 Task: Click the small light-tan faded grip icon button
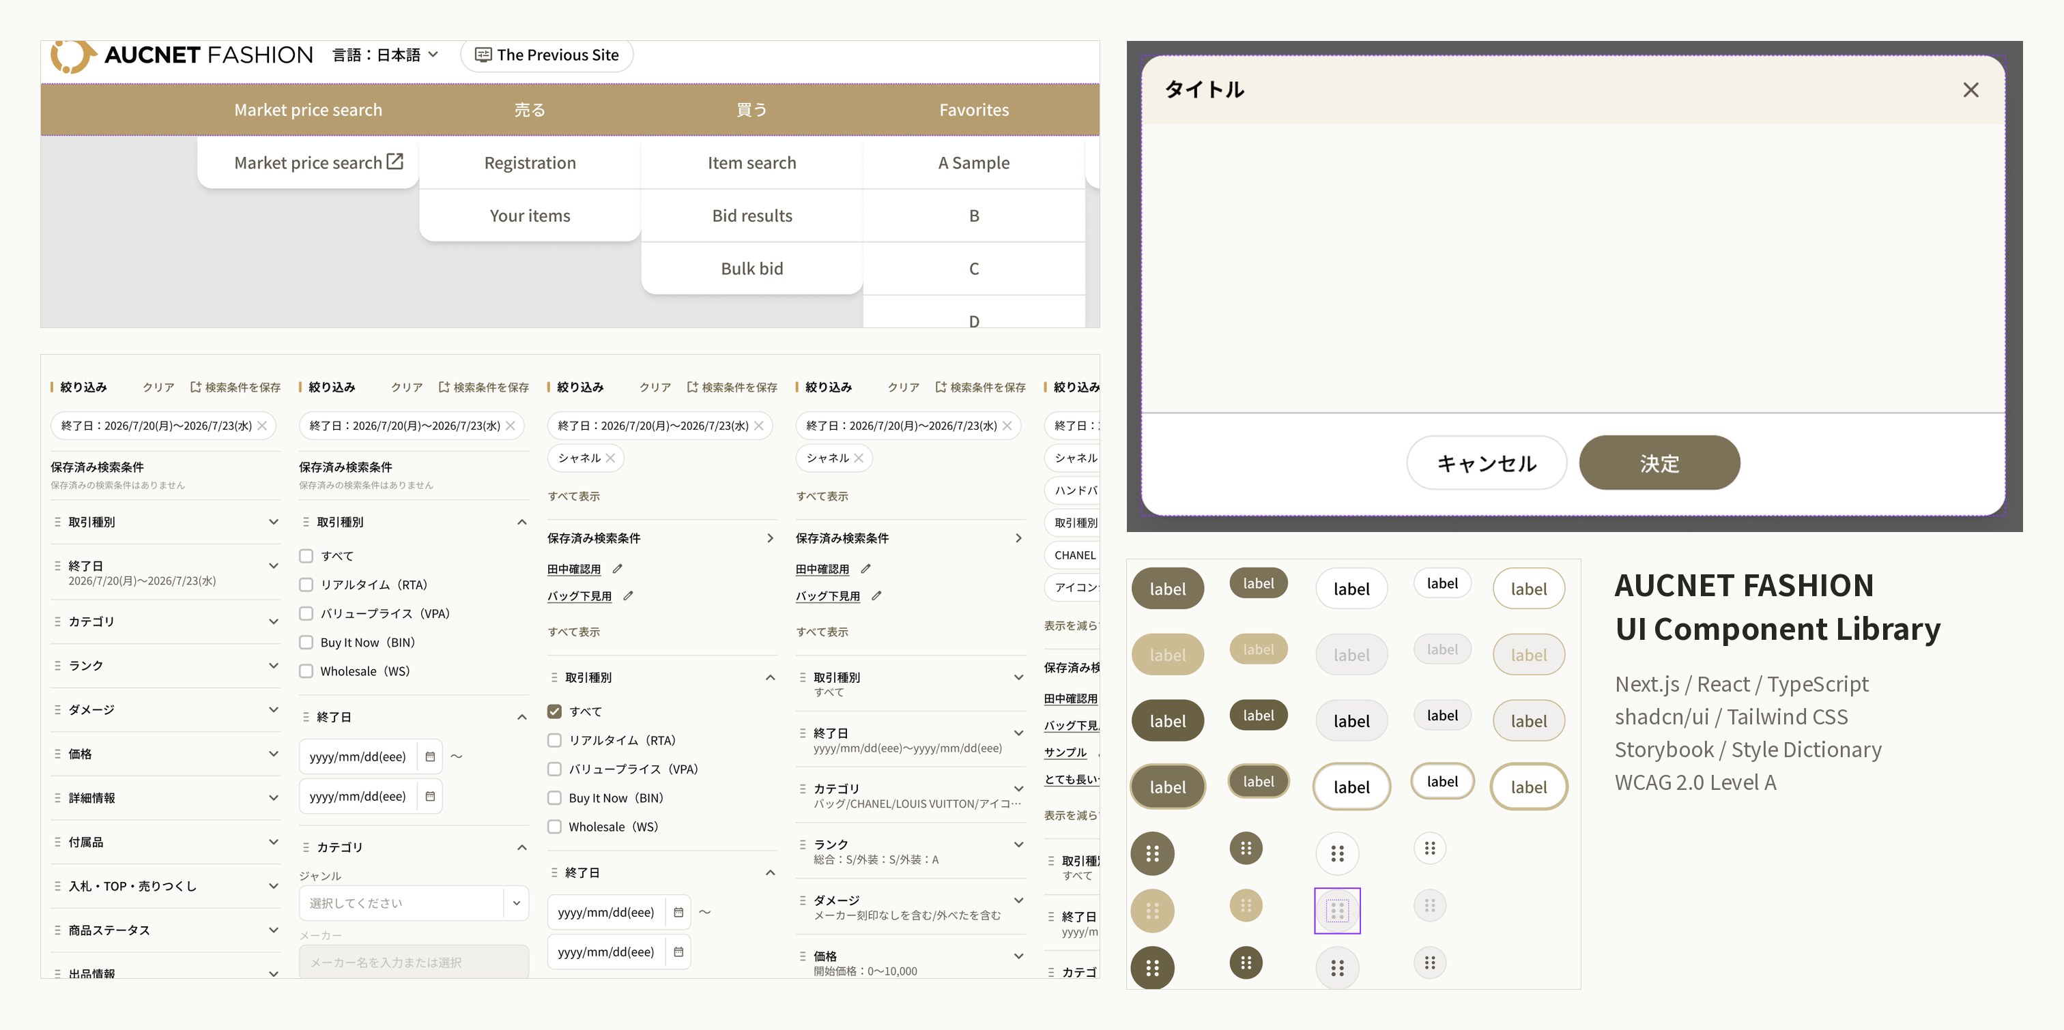(1246, 906)
